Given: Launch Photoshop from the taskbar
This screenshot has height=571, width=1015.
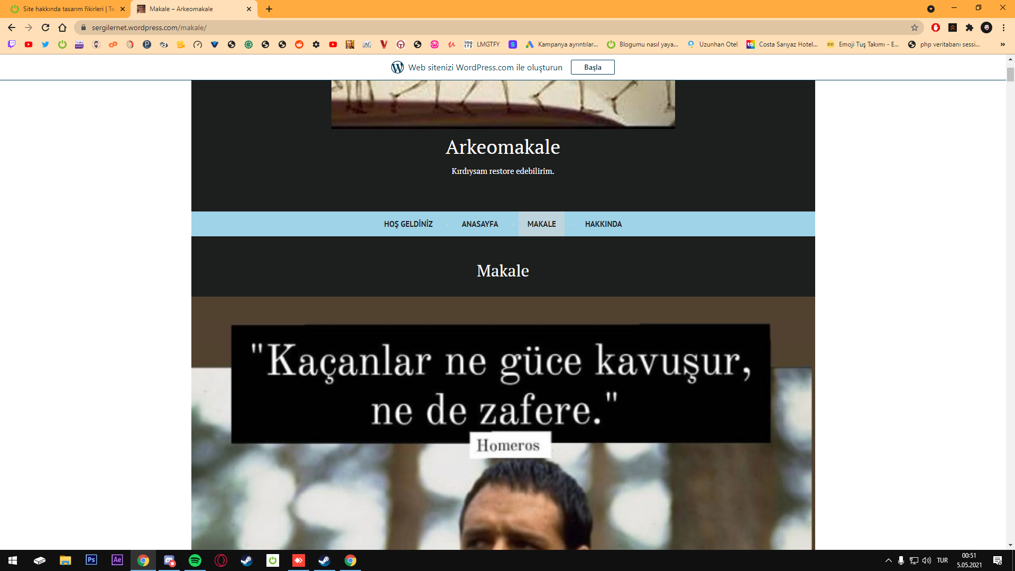Looking at the screenshot, I should 91,560.
